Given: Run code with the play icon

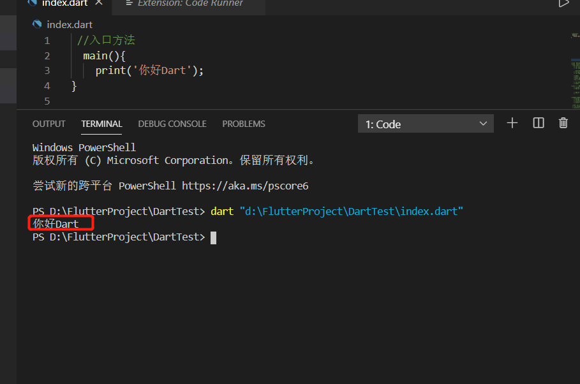Looking at the screenshot, I should [x=563, y=3].
